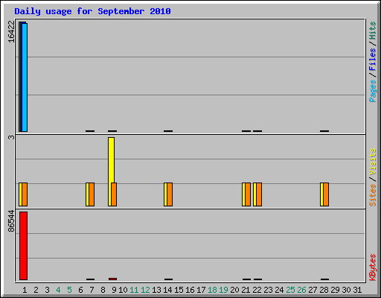Click the green weekend day label 4
The width and height of the screenshot is (381, 298).
[58, 290]
